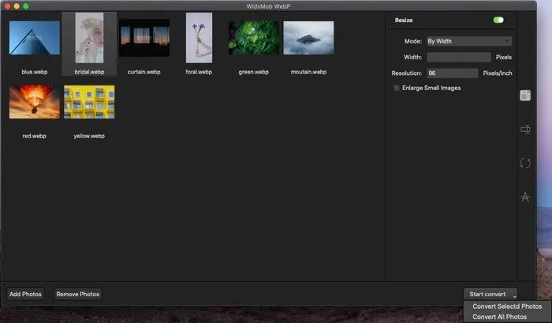Select the moutain.webp thumbnail
The image size is (552, 323).
pyautogui.click(x=308, y=38)
